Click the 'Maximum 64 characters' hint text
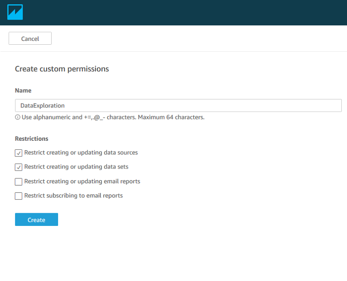Image resolution: width=347 pixels, height=281 pixels. [171, 117]
